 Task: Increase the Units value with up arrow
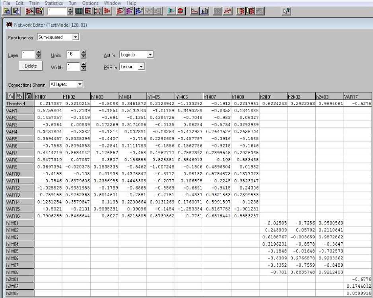click(x=83, y=52)
